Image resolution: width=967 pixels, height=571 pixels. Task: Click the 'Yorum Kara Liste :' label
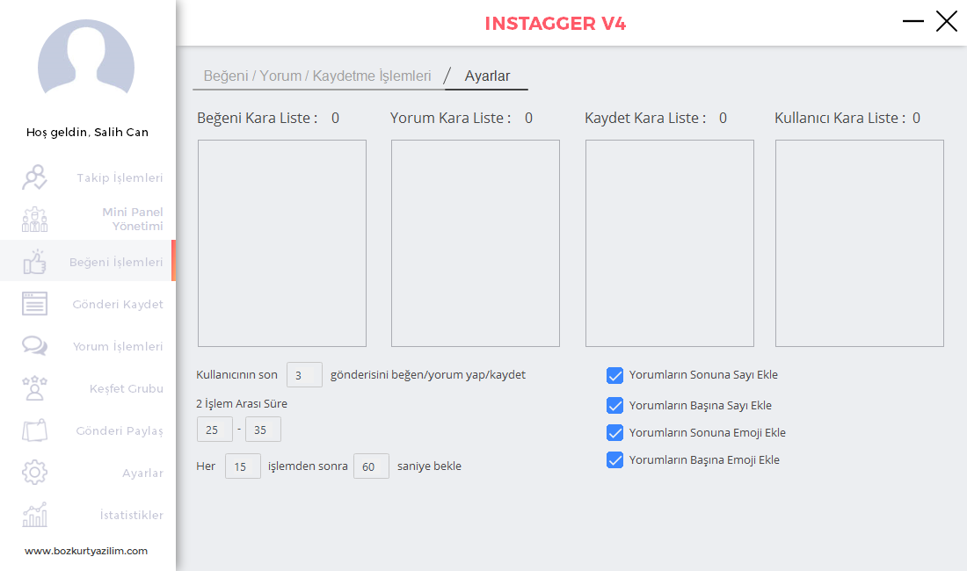pyautogui.click(x=451, y=119)
